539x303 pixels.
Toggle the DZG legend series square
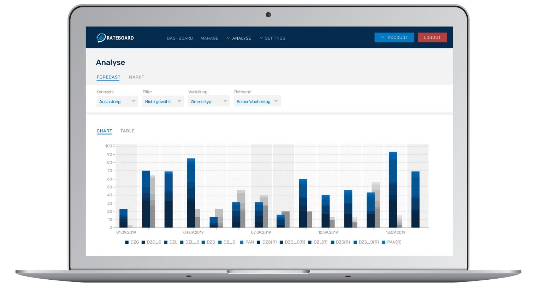[127, 242]
